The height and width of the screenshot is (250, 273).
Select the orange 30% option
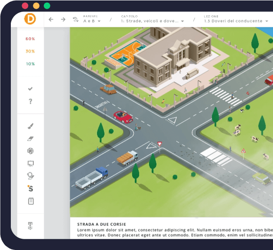click(30, 51)
